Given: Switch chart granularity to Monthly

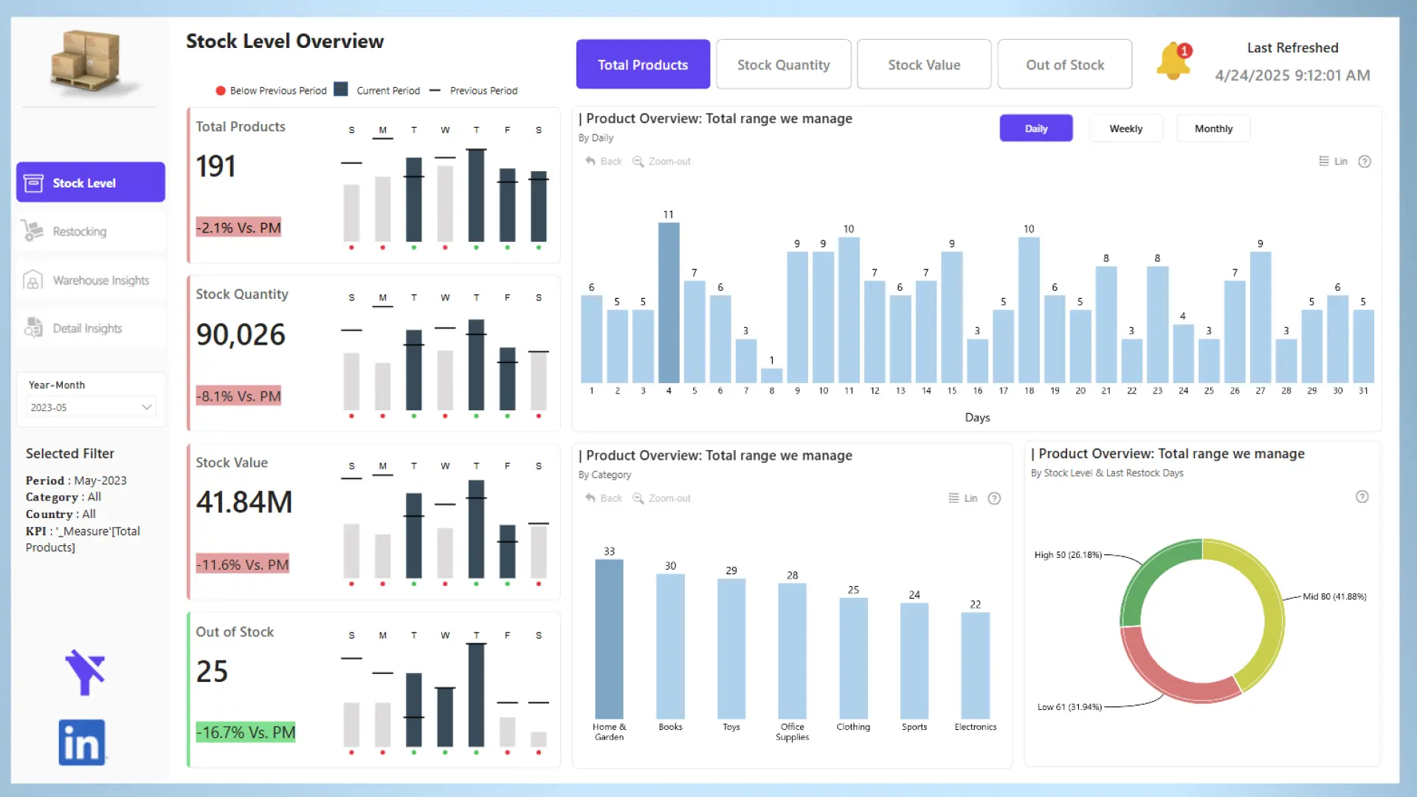Looking at the screenshot, I should 1213,128.
